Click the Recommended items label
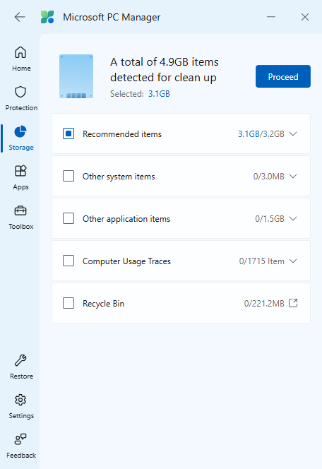The width and height of the screenshot is (322, 469). (x=122, y=134)
